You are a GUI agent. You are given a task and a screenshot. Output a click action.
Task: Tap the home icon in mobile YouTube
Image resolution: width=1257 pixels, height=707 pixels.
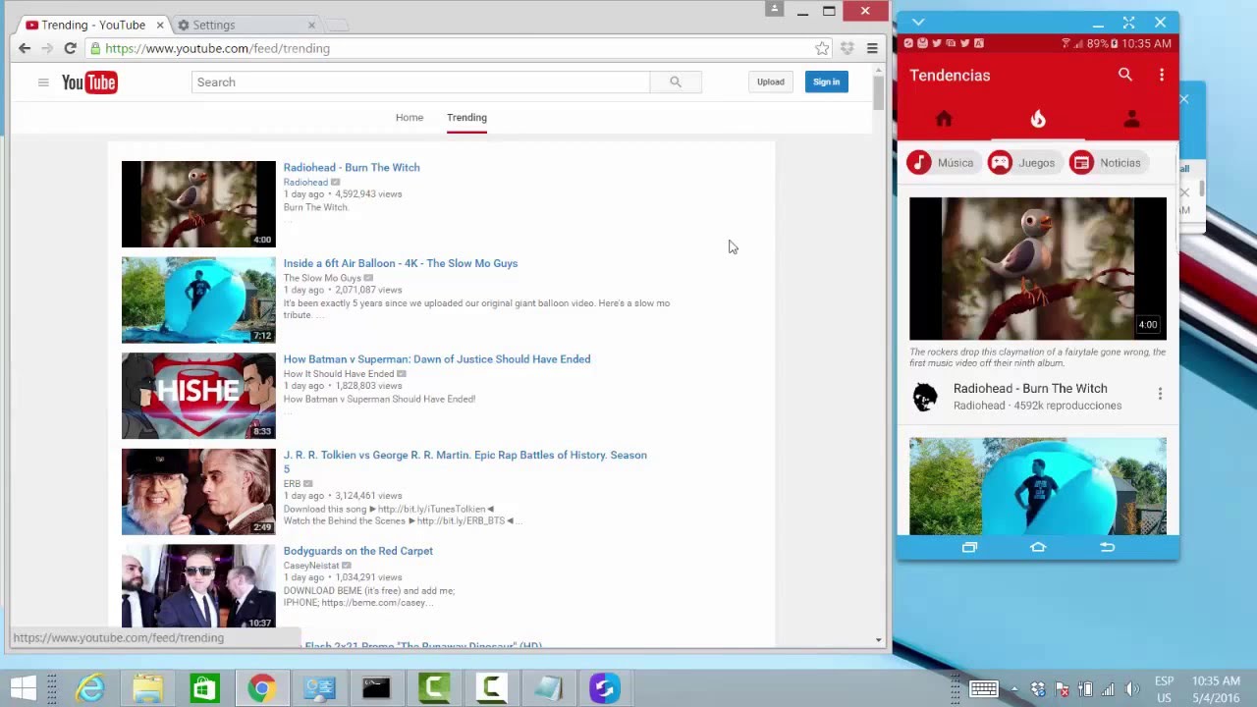(944, 119)
